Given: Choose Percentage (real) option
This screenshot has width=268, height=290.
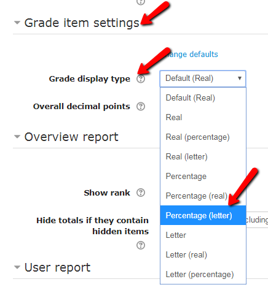Looking at the screenshot, I should (x=203, y=196).
